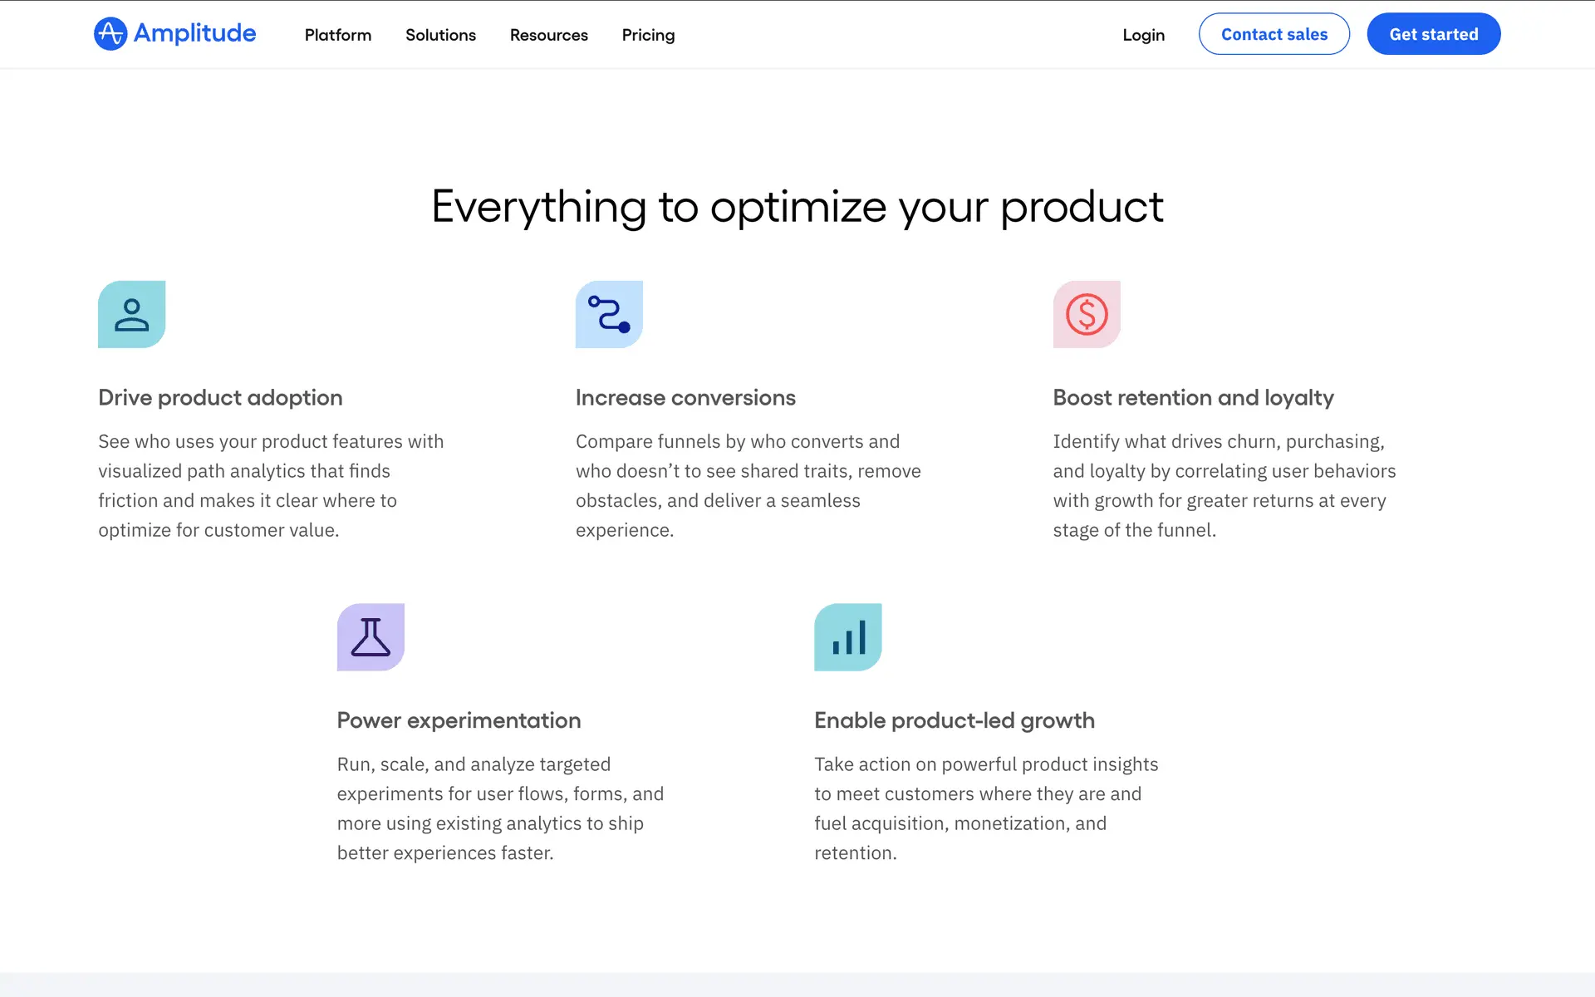Open the Solutions menu
Viewport: 1595px width, 997px height.
pos(440,35)
